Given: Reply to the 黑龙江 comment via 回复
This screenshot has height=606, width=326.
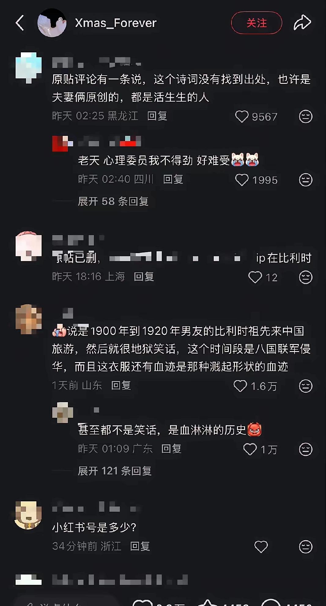Looking at the screenshot, I should (157, 116).
